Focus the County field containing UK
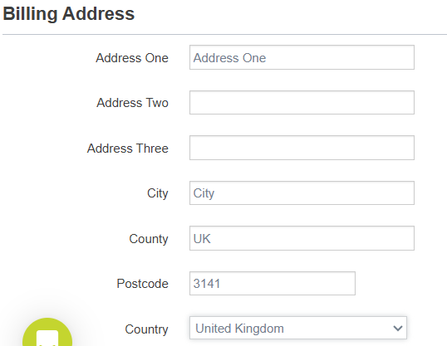This screenshot has width=447, height=346. 302,238
